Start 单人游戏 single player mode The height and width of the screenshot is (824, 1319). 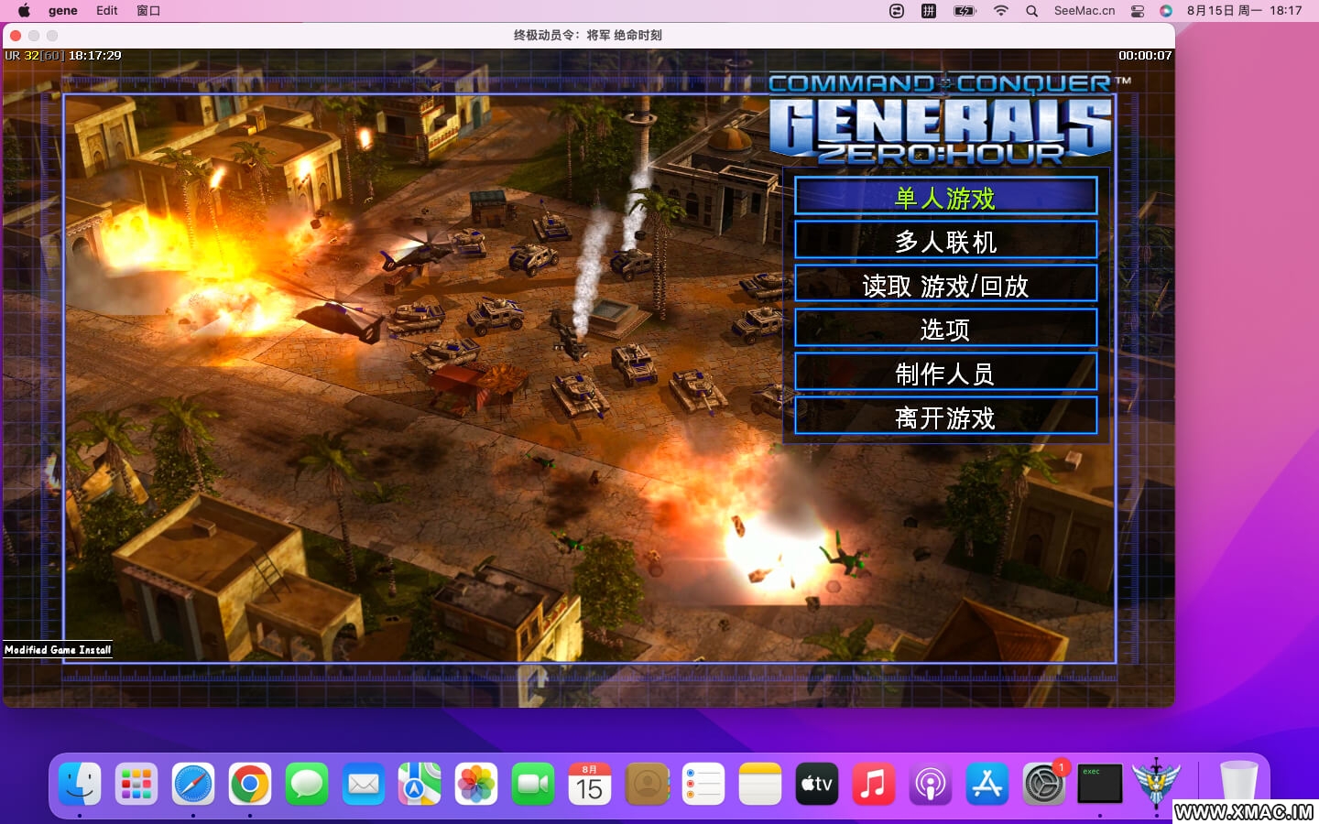click(x=945, y=196)
